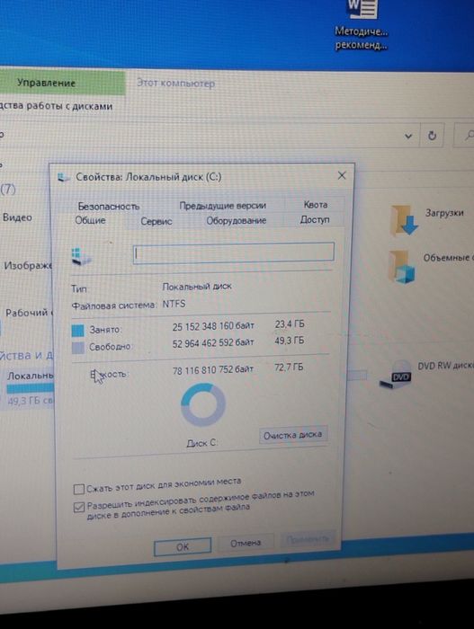Click the 'Диск C:' label under the chart
Screen dimensions: 474x629
click(x=202, y=443)
